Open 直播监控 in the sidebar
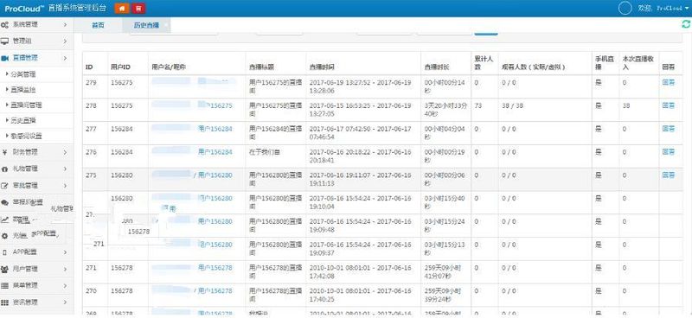This screenshot has height=331, width=692. click(x=23, y=90)
